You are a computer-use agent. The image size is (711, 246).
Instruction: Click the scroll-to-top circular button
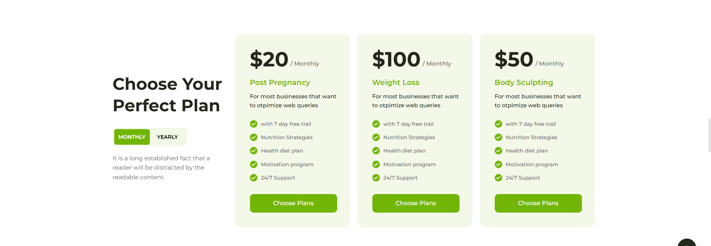[x=687, y=243]
